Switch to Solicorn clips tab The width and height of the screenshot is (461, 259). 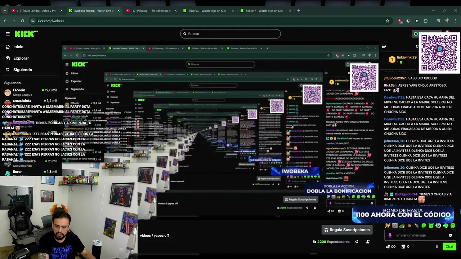coord(265,11)
